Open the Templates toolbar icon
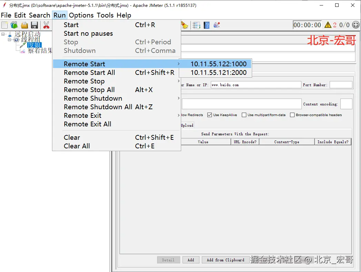Image resolution: width=361 pixels, height=272 pixels. pos(14,25)
